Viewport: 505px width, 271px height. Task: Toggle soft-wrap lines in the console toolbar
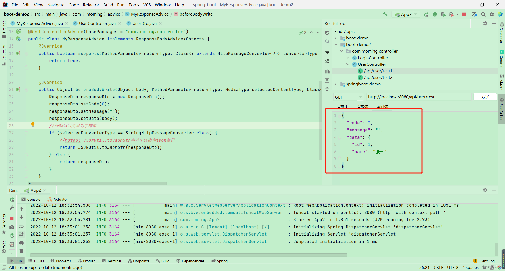coord(22,226)
